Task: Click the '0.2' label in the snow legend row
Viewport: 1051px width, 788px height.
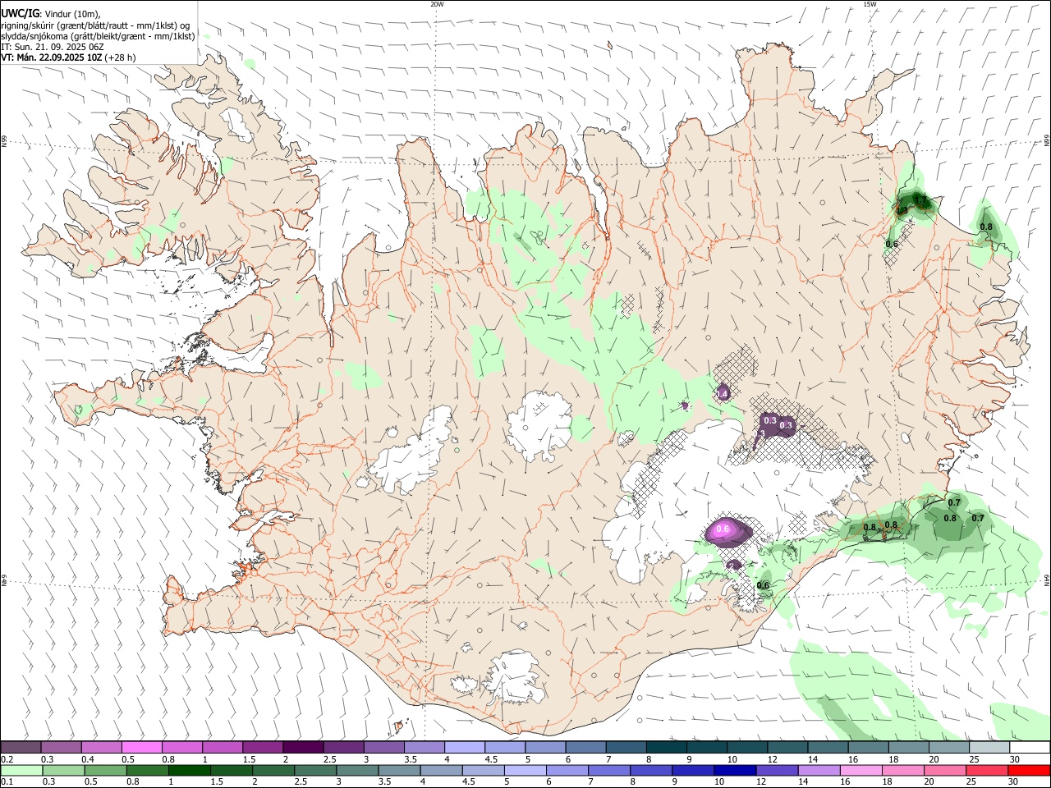Action: pyautogui.click(x=7, y=759)
